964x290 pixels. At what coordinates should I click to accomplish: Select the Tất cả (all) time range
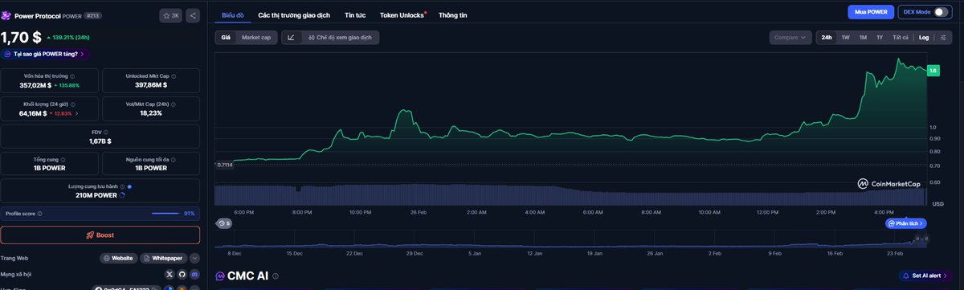pos(901,38)
